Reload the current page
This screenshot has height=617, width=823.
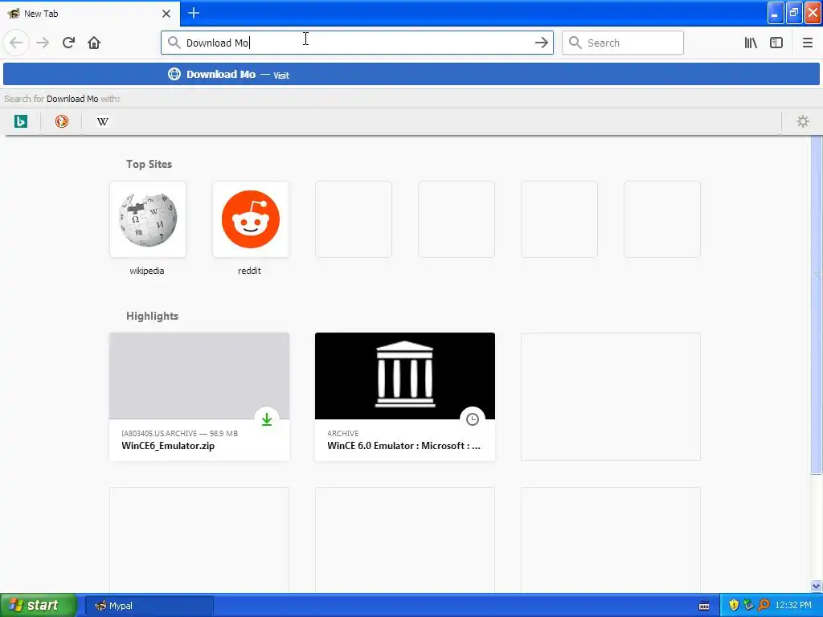pos(68,43)
